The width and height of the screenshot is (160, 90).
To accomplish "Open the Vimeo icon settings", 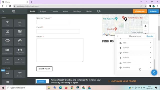I will tap(135, 53).
